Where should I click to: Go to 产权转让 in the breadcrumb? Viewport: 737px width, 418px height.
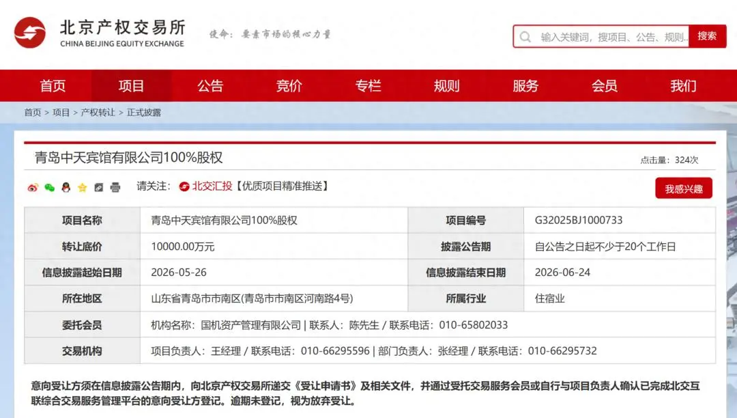pyautogui.click(x=98, y=113)
